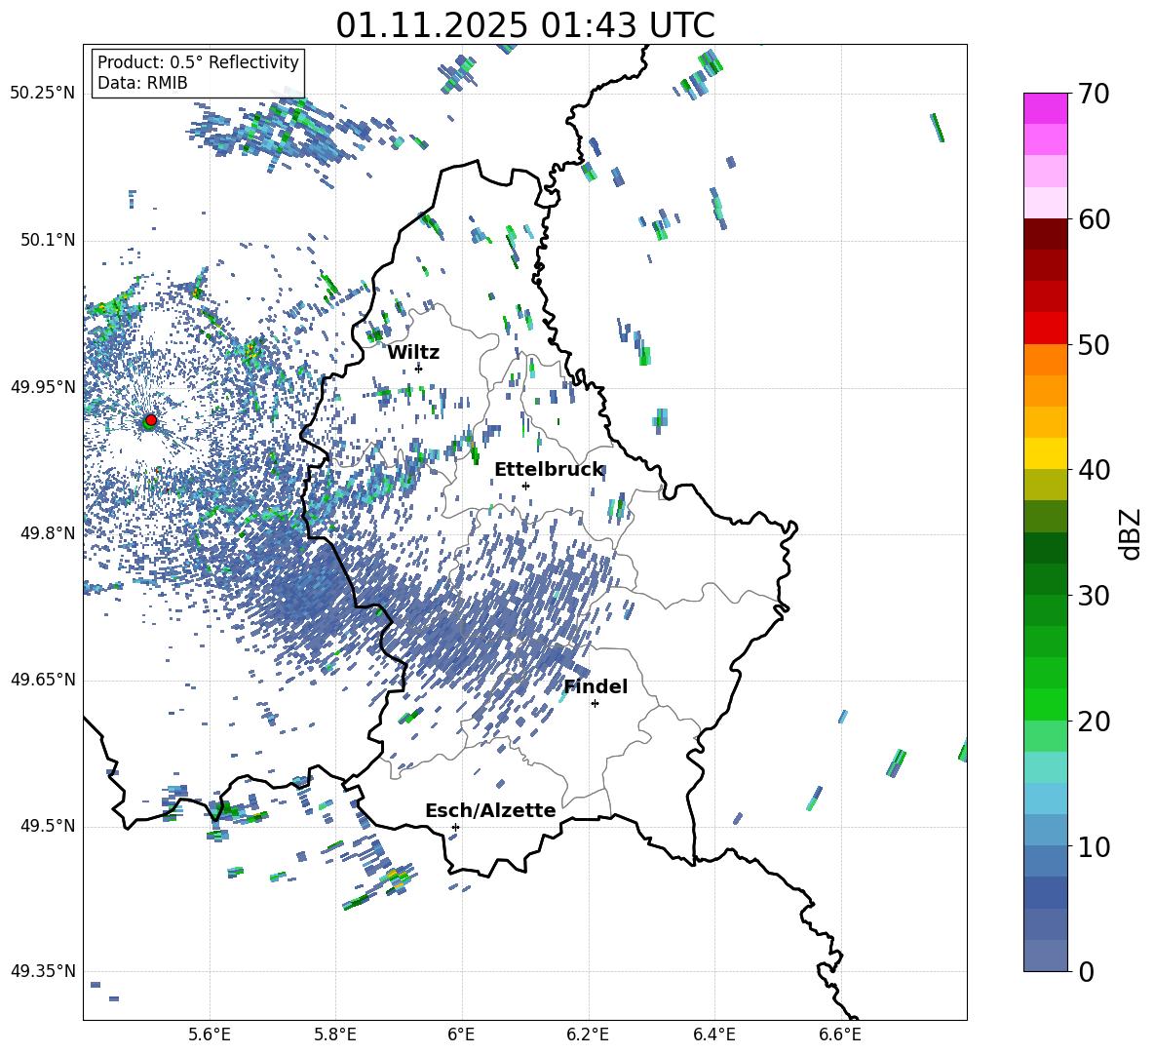1154x1054 pixels.
Task: Click the Wiltz city label
Action: tap(413, 352)
